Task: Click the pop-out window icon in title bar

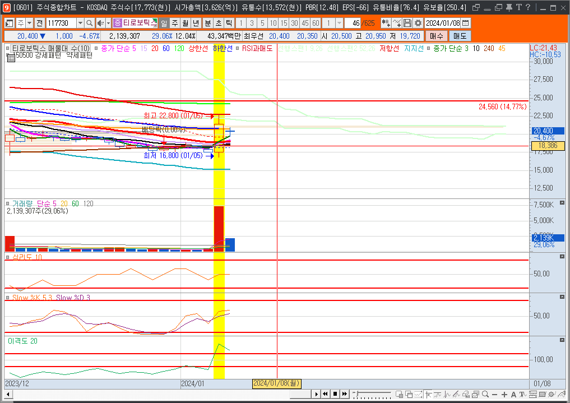Action: pos(476,7)
